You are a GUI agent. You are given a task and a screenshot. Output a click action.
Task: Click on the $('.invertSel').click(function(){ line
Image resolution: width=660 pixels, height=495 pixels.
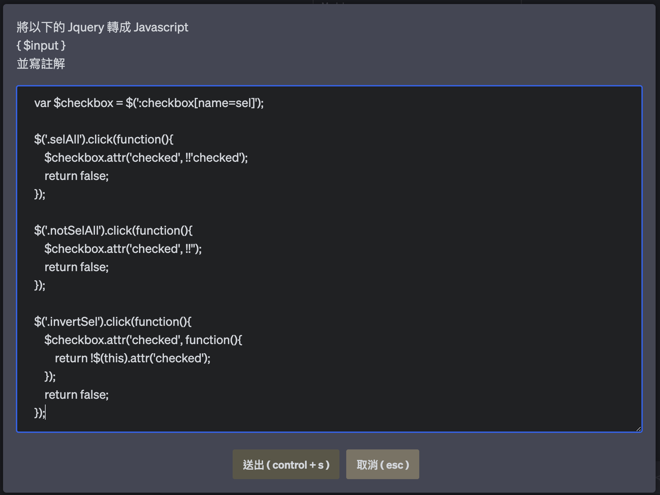point(112,322)
